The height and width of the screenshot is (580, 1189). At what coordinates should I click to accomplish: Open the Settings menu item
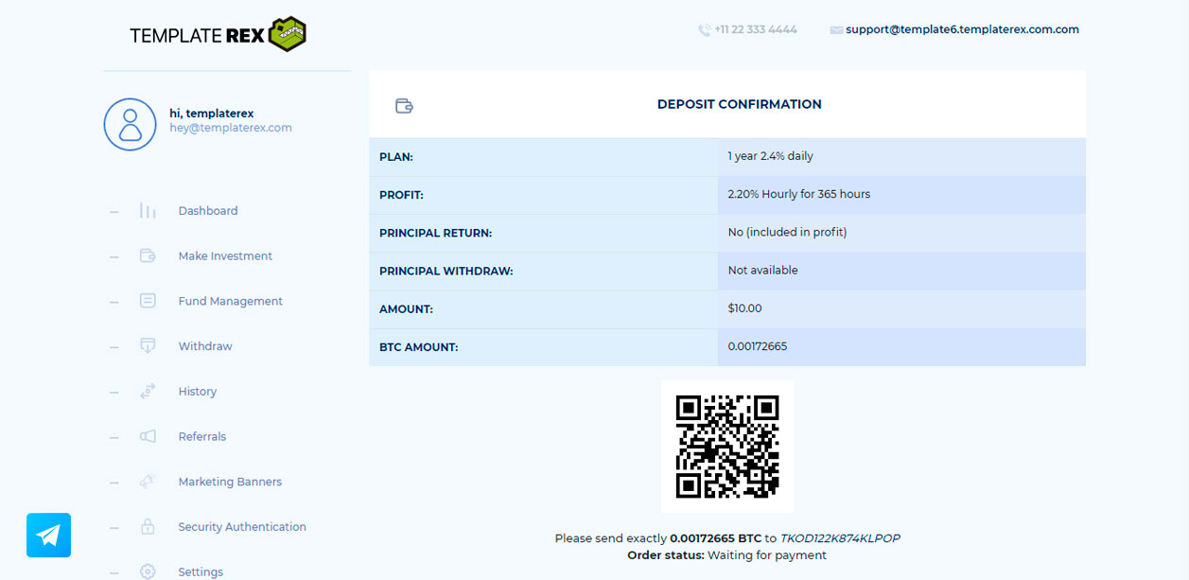(201, 572)
